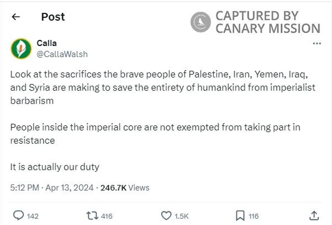Share the post via the upload arrow icon
This screenshot has height=225, width=332.
(x=314, y=215)
